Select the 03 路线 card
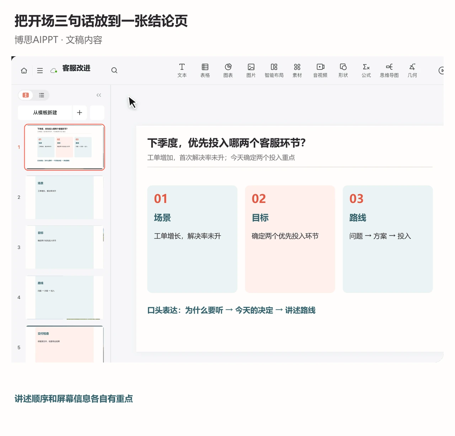Image resolution: width=455 pixels, height=436 pixels. [388, 239]
